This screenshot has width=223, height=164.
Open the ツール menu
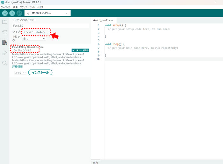click(x=32, y=7)
